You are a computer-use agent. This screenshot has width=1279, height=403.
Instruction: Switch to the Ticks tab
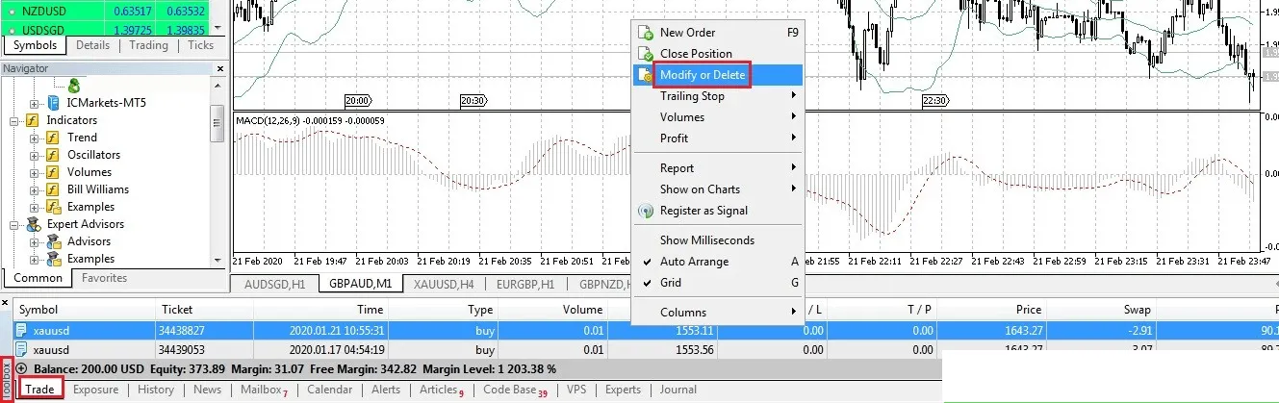(201, 45)
